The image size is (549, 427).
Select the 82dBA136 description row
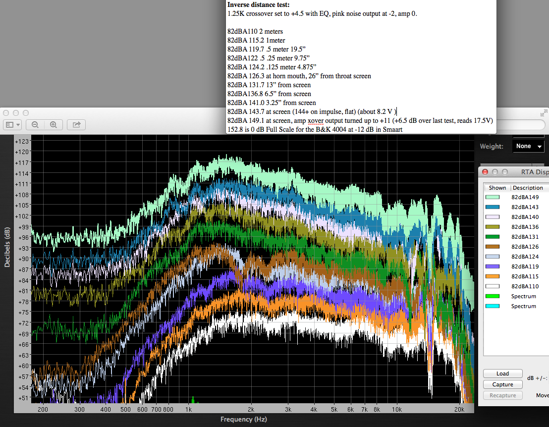(x=525, y=227)
